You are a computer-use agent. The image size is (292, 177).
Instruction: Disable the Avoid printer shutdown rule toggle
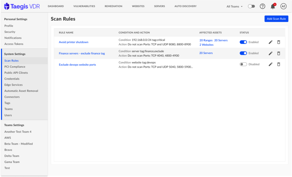pyautogui.click(x=243, y=42)
